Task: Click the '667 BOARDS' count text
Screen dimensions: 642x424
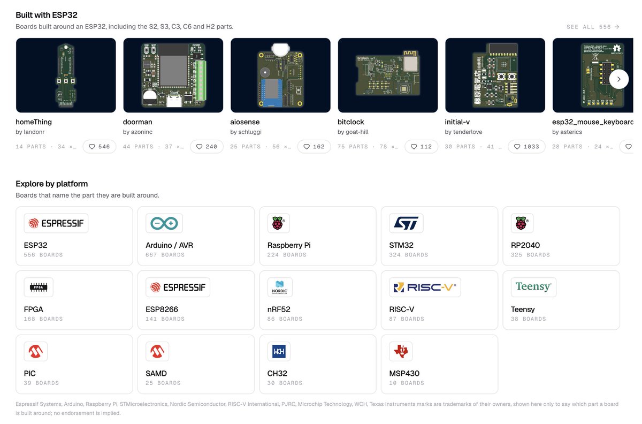Action: coord(165,255)
